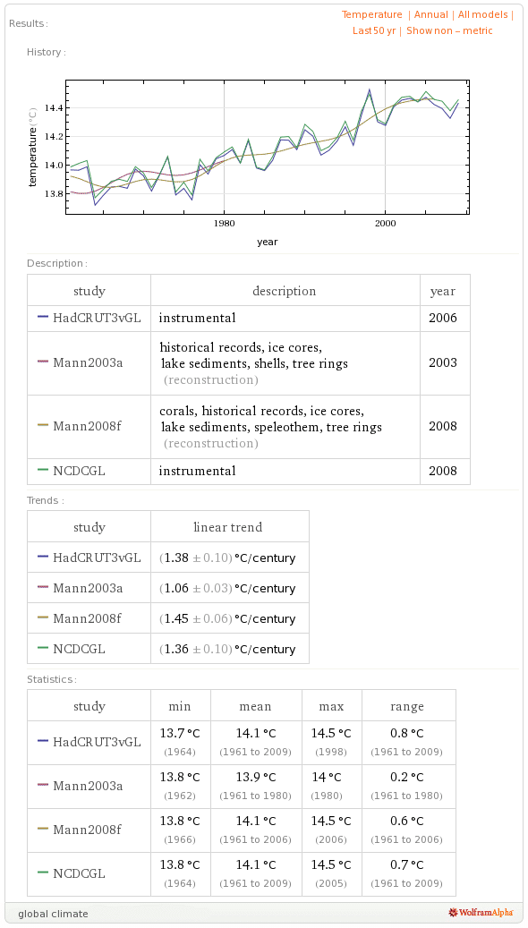The height and width of the screenshot is (928, 528).
Task: Click HadCRUT3vGL range 0.8 °C cell
Action: (407, 742)
